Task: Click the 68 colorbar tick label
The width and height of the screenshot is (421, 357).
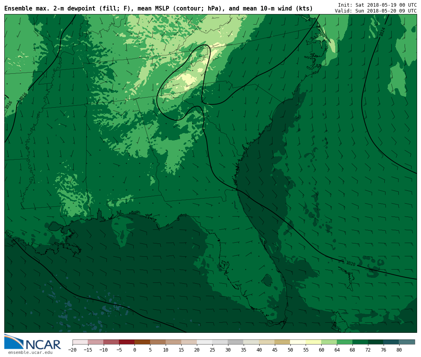Action: [x=352, y=350]
